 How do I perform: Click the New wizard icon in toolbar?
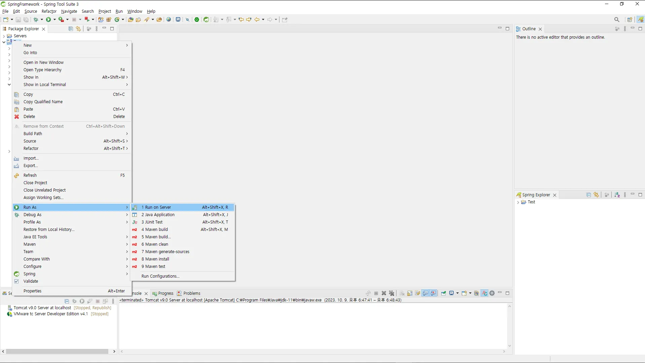(6, 19)
